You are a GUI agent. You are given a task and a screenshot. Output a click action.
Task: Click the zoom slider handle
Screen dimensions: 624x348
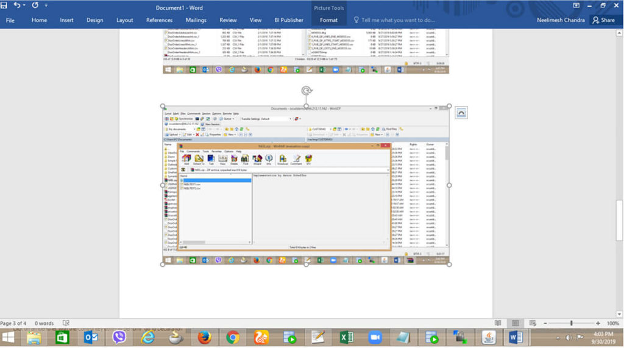pyautogui.click(x=572, y=323)
